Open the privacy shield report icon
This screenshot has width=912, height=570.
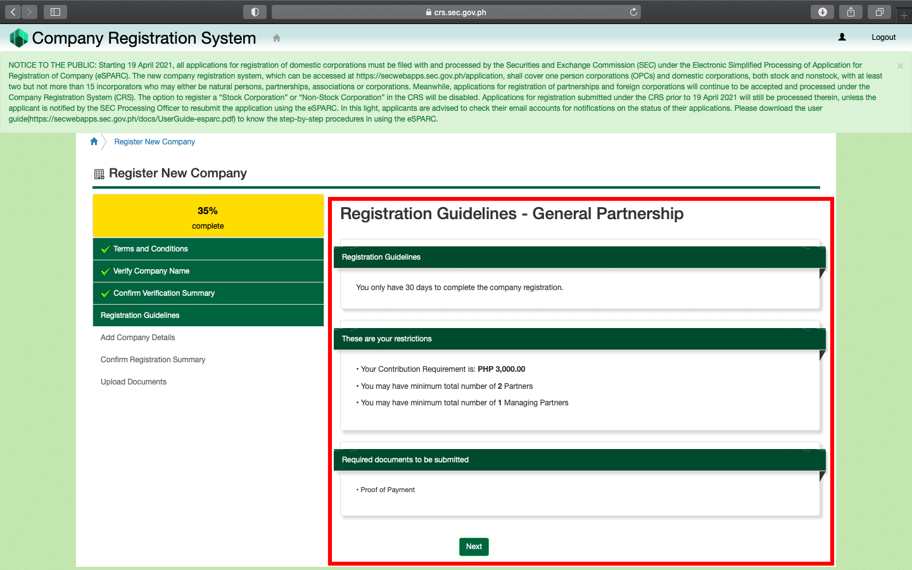pyautogui.click(x=255, y=12)
